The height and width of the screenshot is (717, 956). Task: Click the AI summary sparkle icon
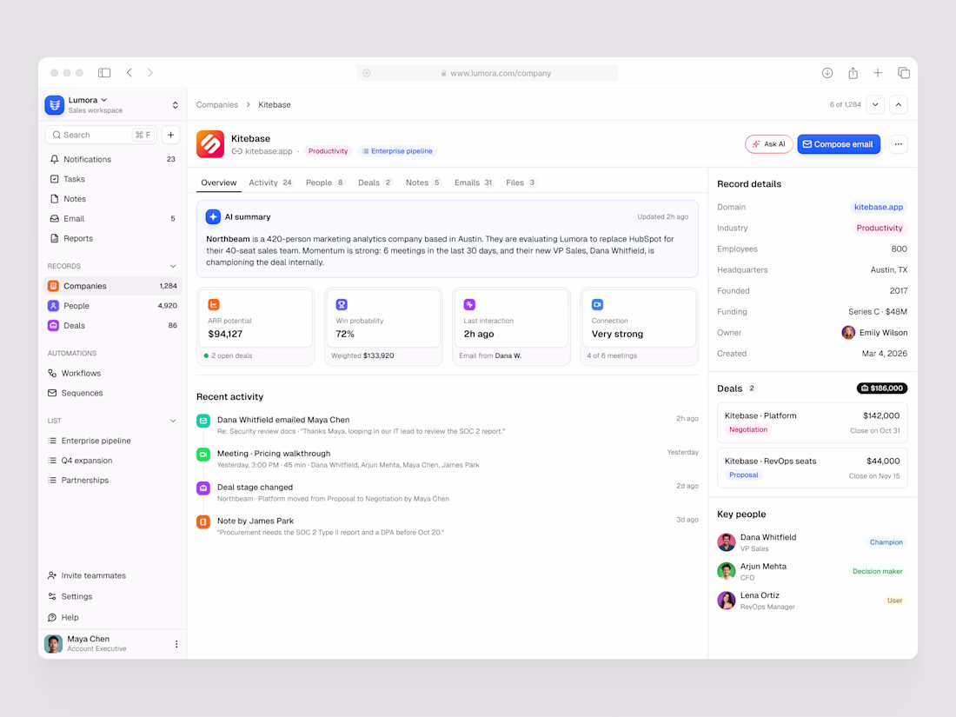pos(213,217)
